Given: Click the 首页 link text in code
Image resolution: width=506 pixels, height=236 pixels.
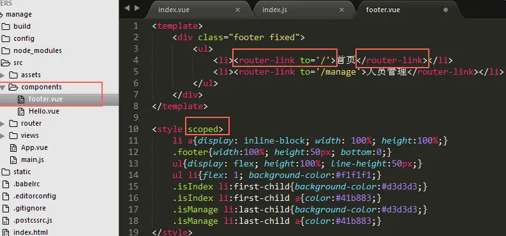Looking at the screenshot, I should (346, 61).
